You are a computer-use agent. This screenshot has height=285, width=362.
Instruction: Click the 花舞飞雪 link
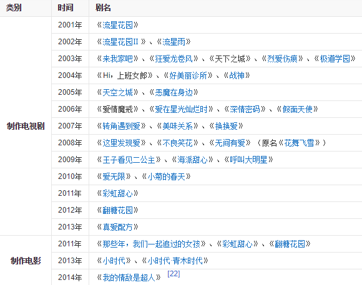coord(299,143)
